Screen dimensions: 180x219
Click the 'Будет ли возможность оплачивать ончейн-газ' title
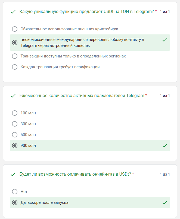[75, 174]
